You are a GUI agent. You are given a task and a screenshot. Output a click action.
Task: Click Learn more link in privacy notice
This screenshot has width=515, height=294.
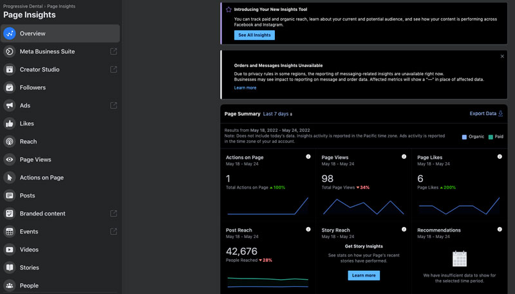(245, 88)
